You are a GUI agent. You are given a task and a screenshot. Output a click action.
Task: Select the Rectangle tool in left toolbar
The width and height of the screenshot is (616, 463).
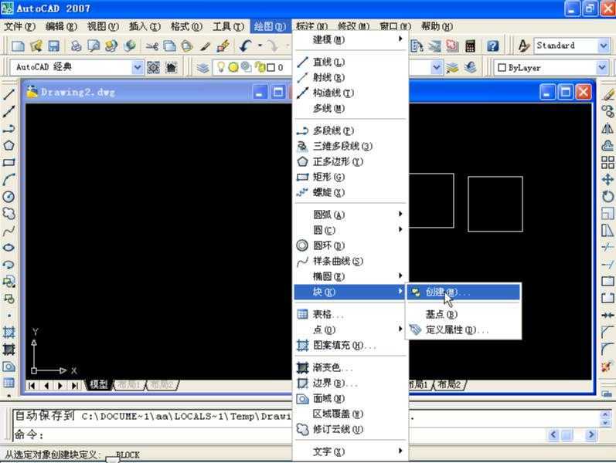9,163
